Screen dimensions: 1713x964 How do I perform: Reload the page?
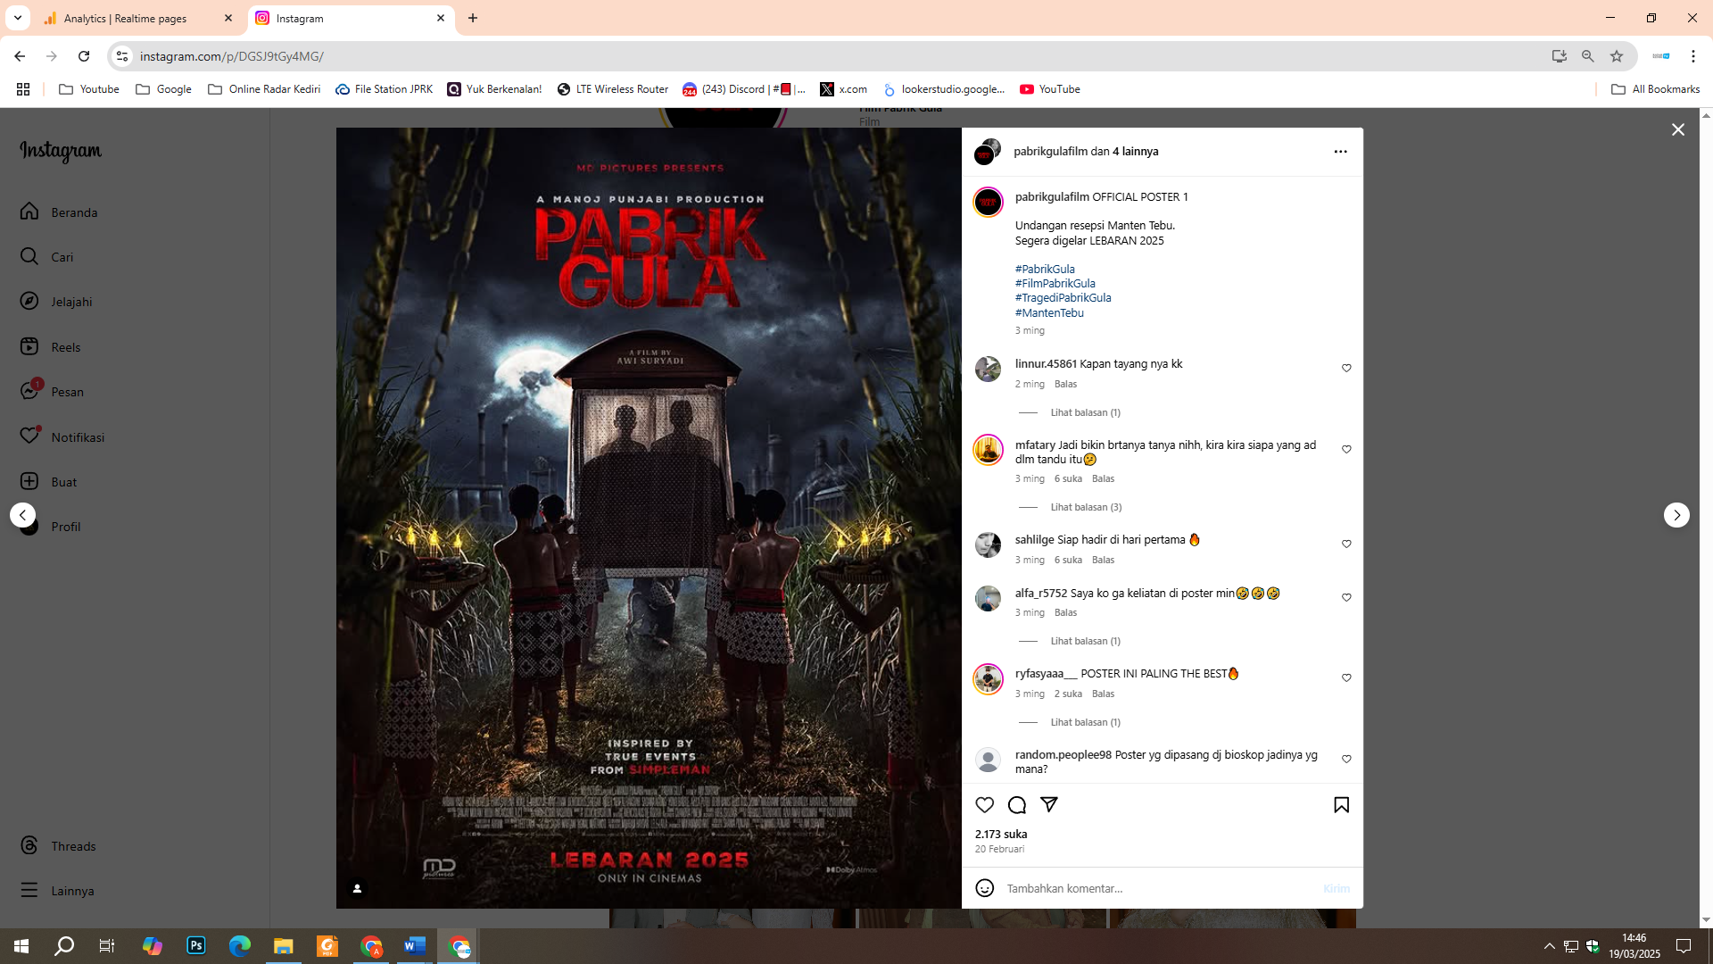click(84, 56)
